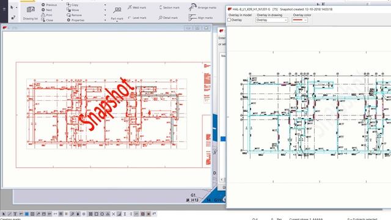
Task: Click Close drawing in the ribbon
Action: coord(47,20)
